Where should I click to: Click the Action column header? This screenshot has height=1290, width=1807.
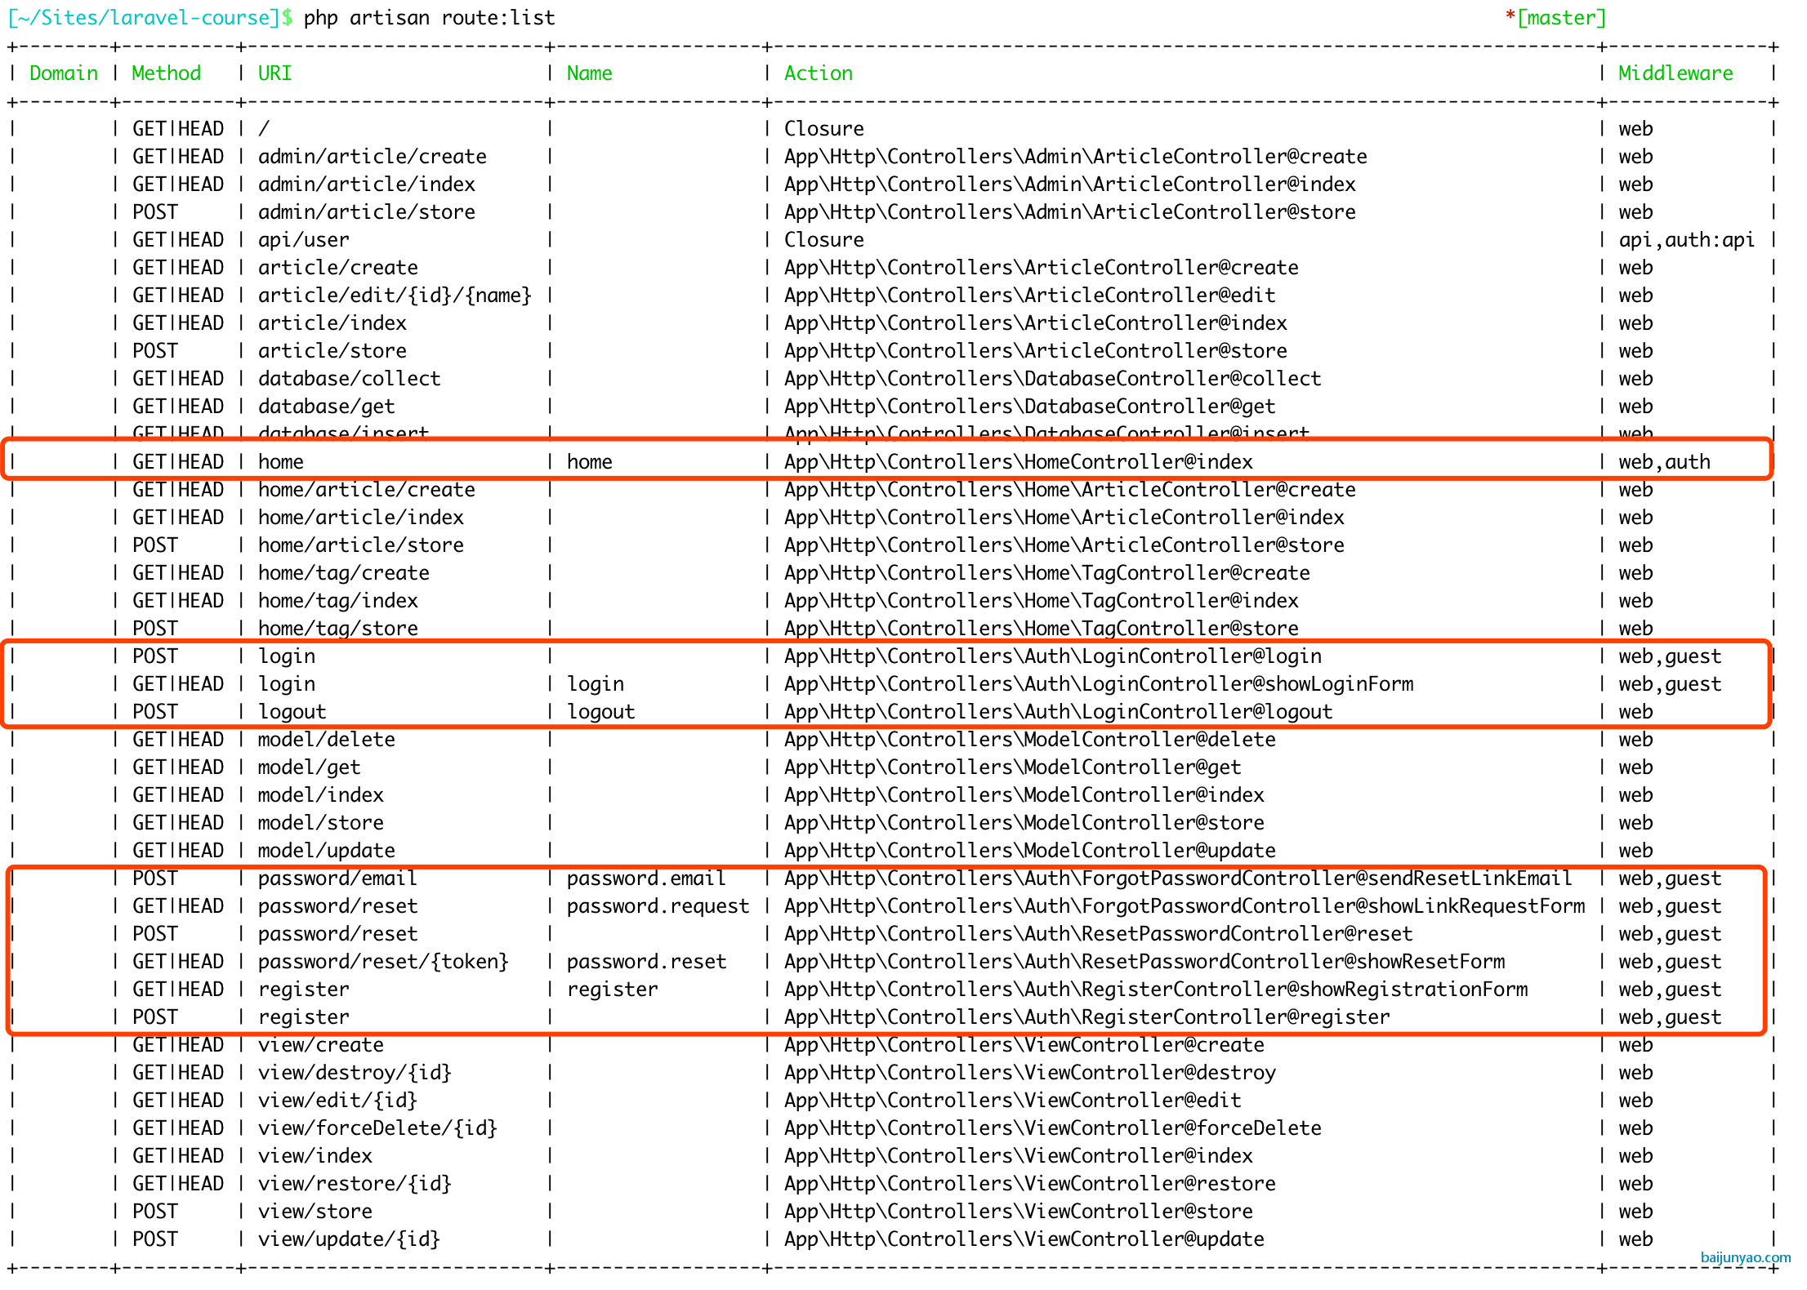[x=818, y=73]
